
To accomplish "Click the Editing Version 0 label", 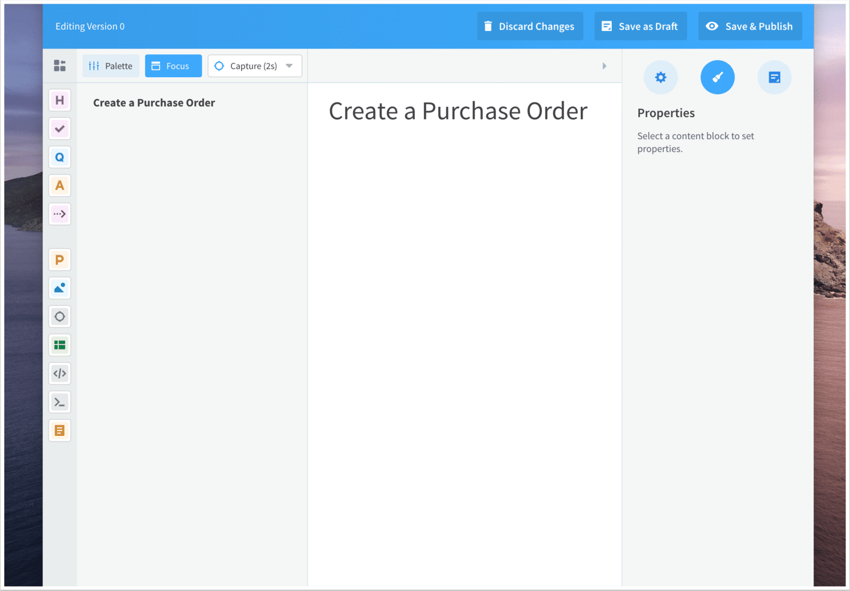I will click(90, 26).
